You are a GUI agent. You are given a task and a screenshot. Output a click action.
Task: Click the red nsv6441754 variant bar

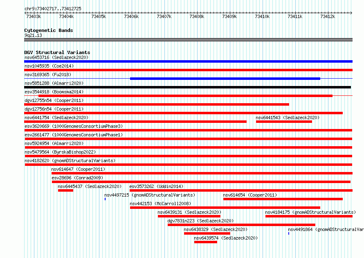pos(135,122)
